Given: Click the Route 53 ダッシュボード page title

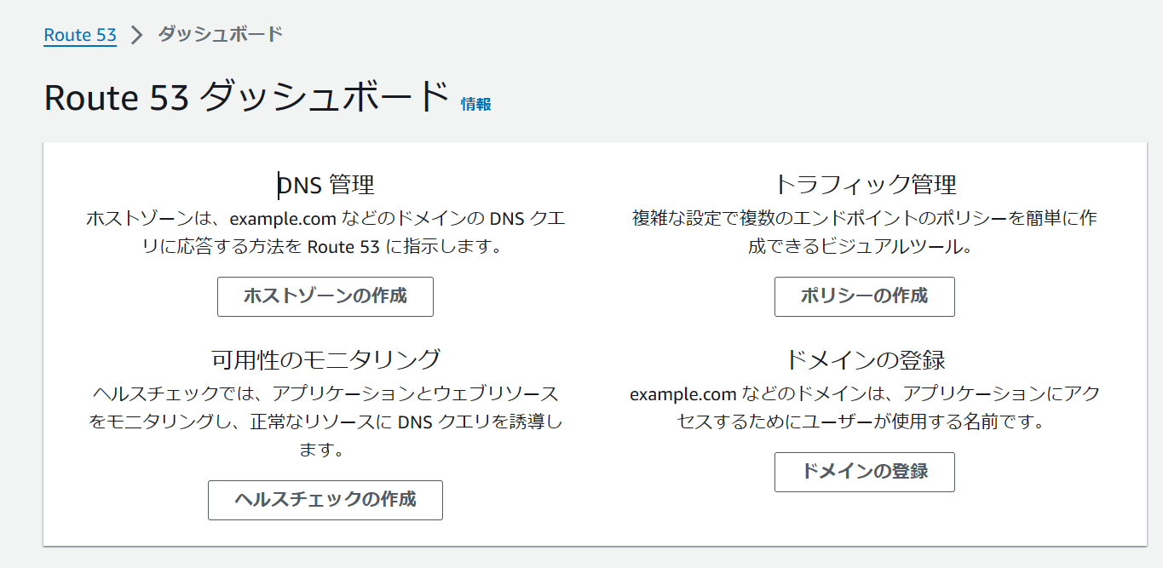Looking at the screenshot, I should [246, 98].
